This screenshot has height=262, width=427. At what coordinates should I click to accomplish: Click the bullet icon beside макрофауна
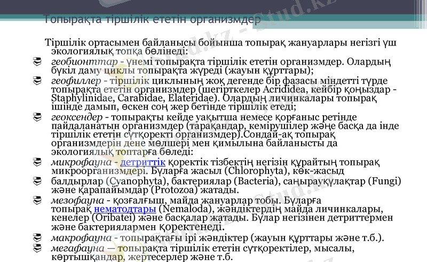click(37, 238)
